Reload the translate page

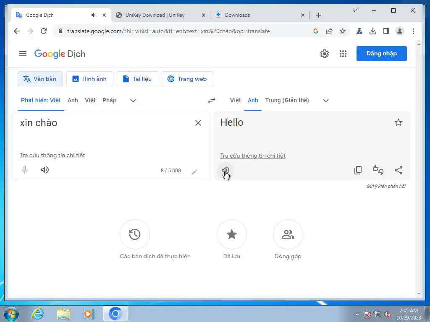point(44,31)
